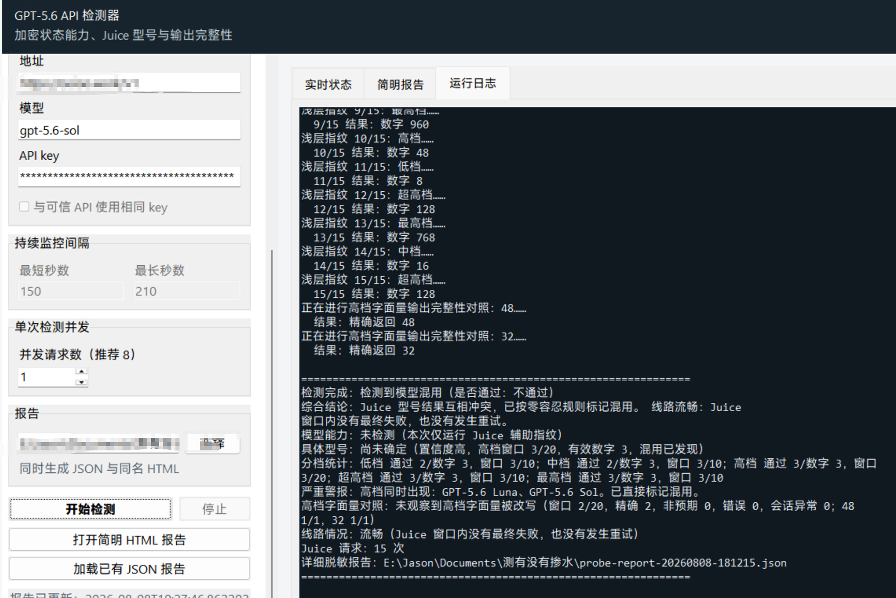Click the log line '浅层指纹 12/15: 超高档'
Image resolution: width=896 pixels, height=598 pixels.
(373, 195)
